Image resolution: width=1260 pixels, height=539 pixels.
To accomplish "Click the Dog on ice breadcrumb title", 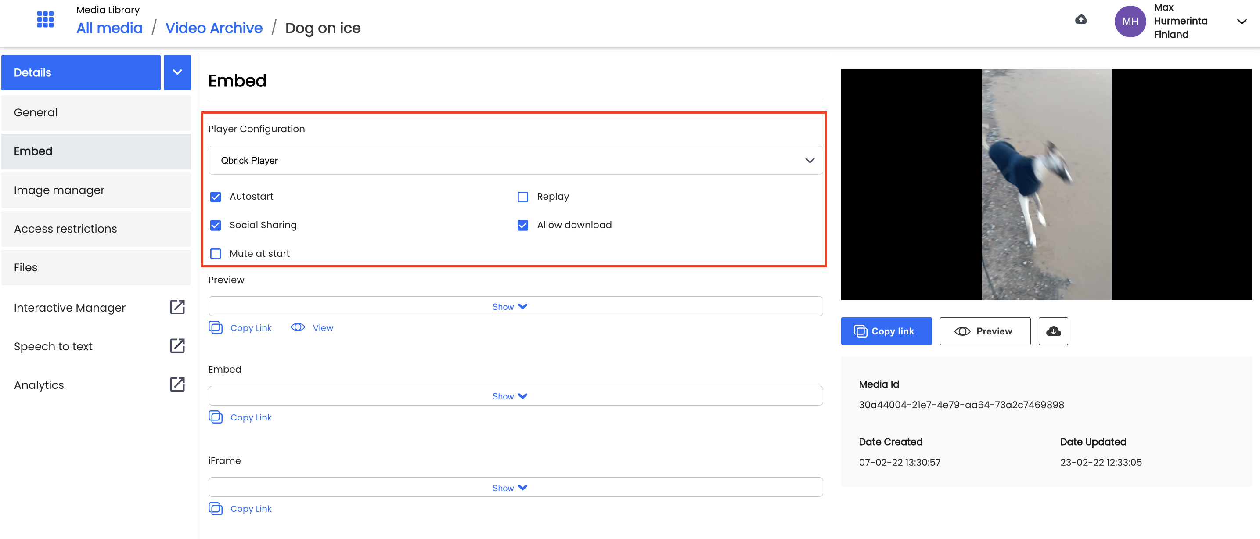I will pyautogui.click(x=323, y=28).
